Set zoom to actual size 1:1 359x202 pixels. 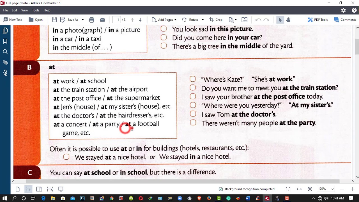click(x=288, y=189)
